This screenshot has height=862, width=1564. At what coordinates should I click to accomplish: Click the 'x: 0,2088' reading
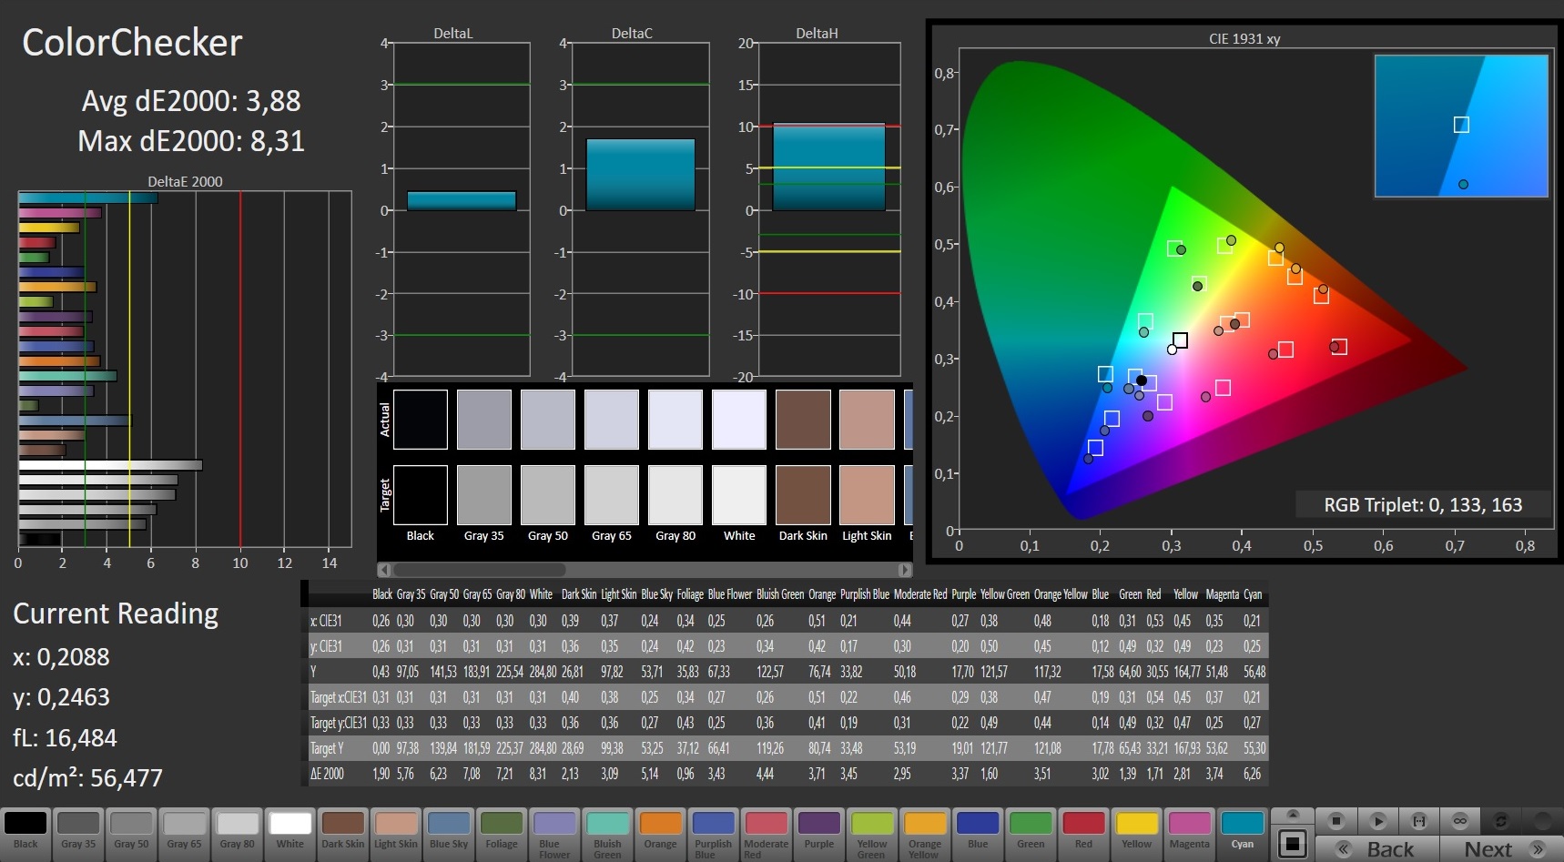click(61, 657)
